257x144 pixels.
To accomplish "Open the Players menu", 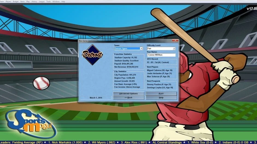I will tap(8, 1).
